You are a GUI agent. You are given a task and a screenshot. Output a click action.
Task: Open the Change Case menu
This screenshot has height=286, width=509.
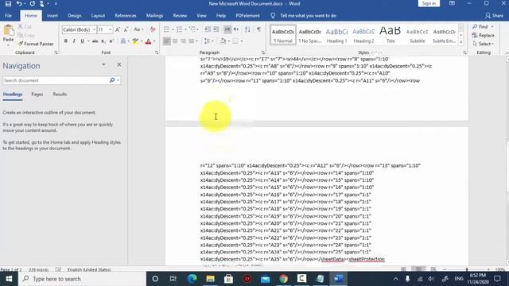138,30
